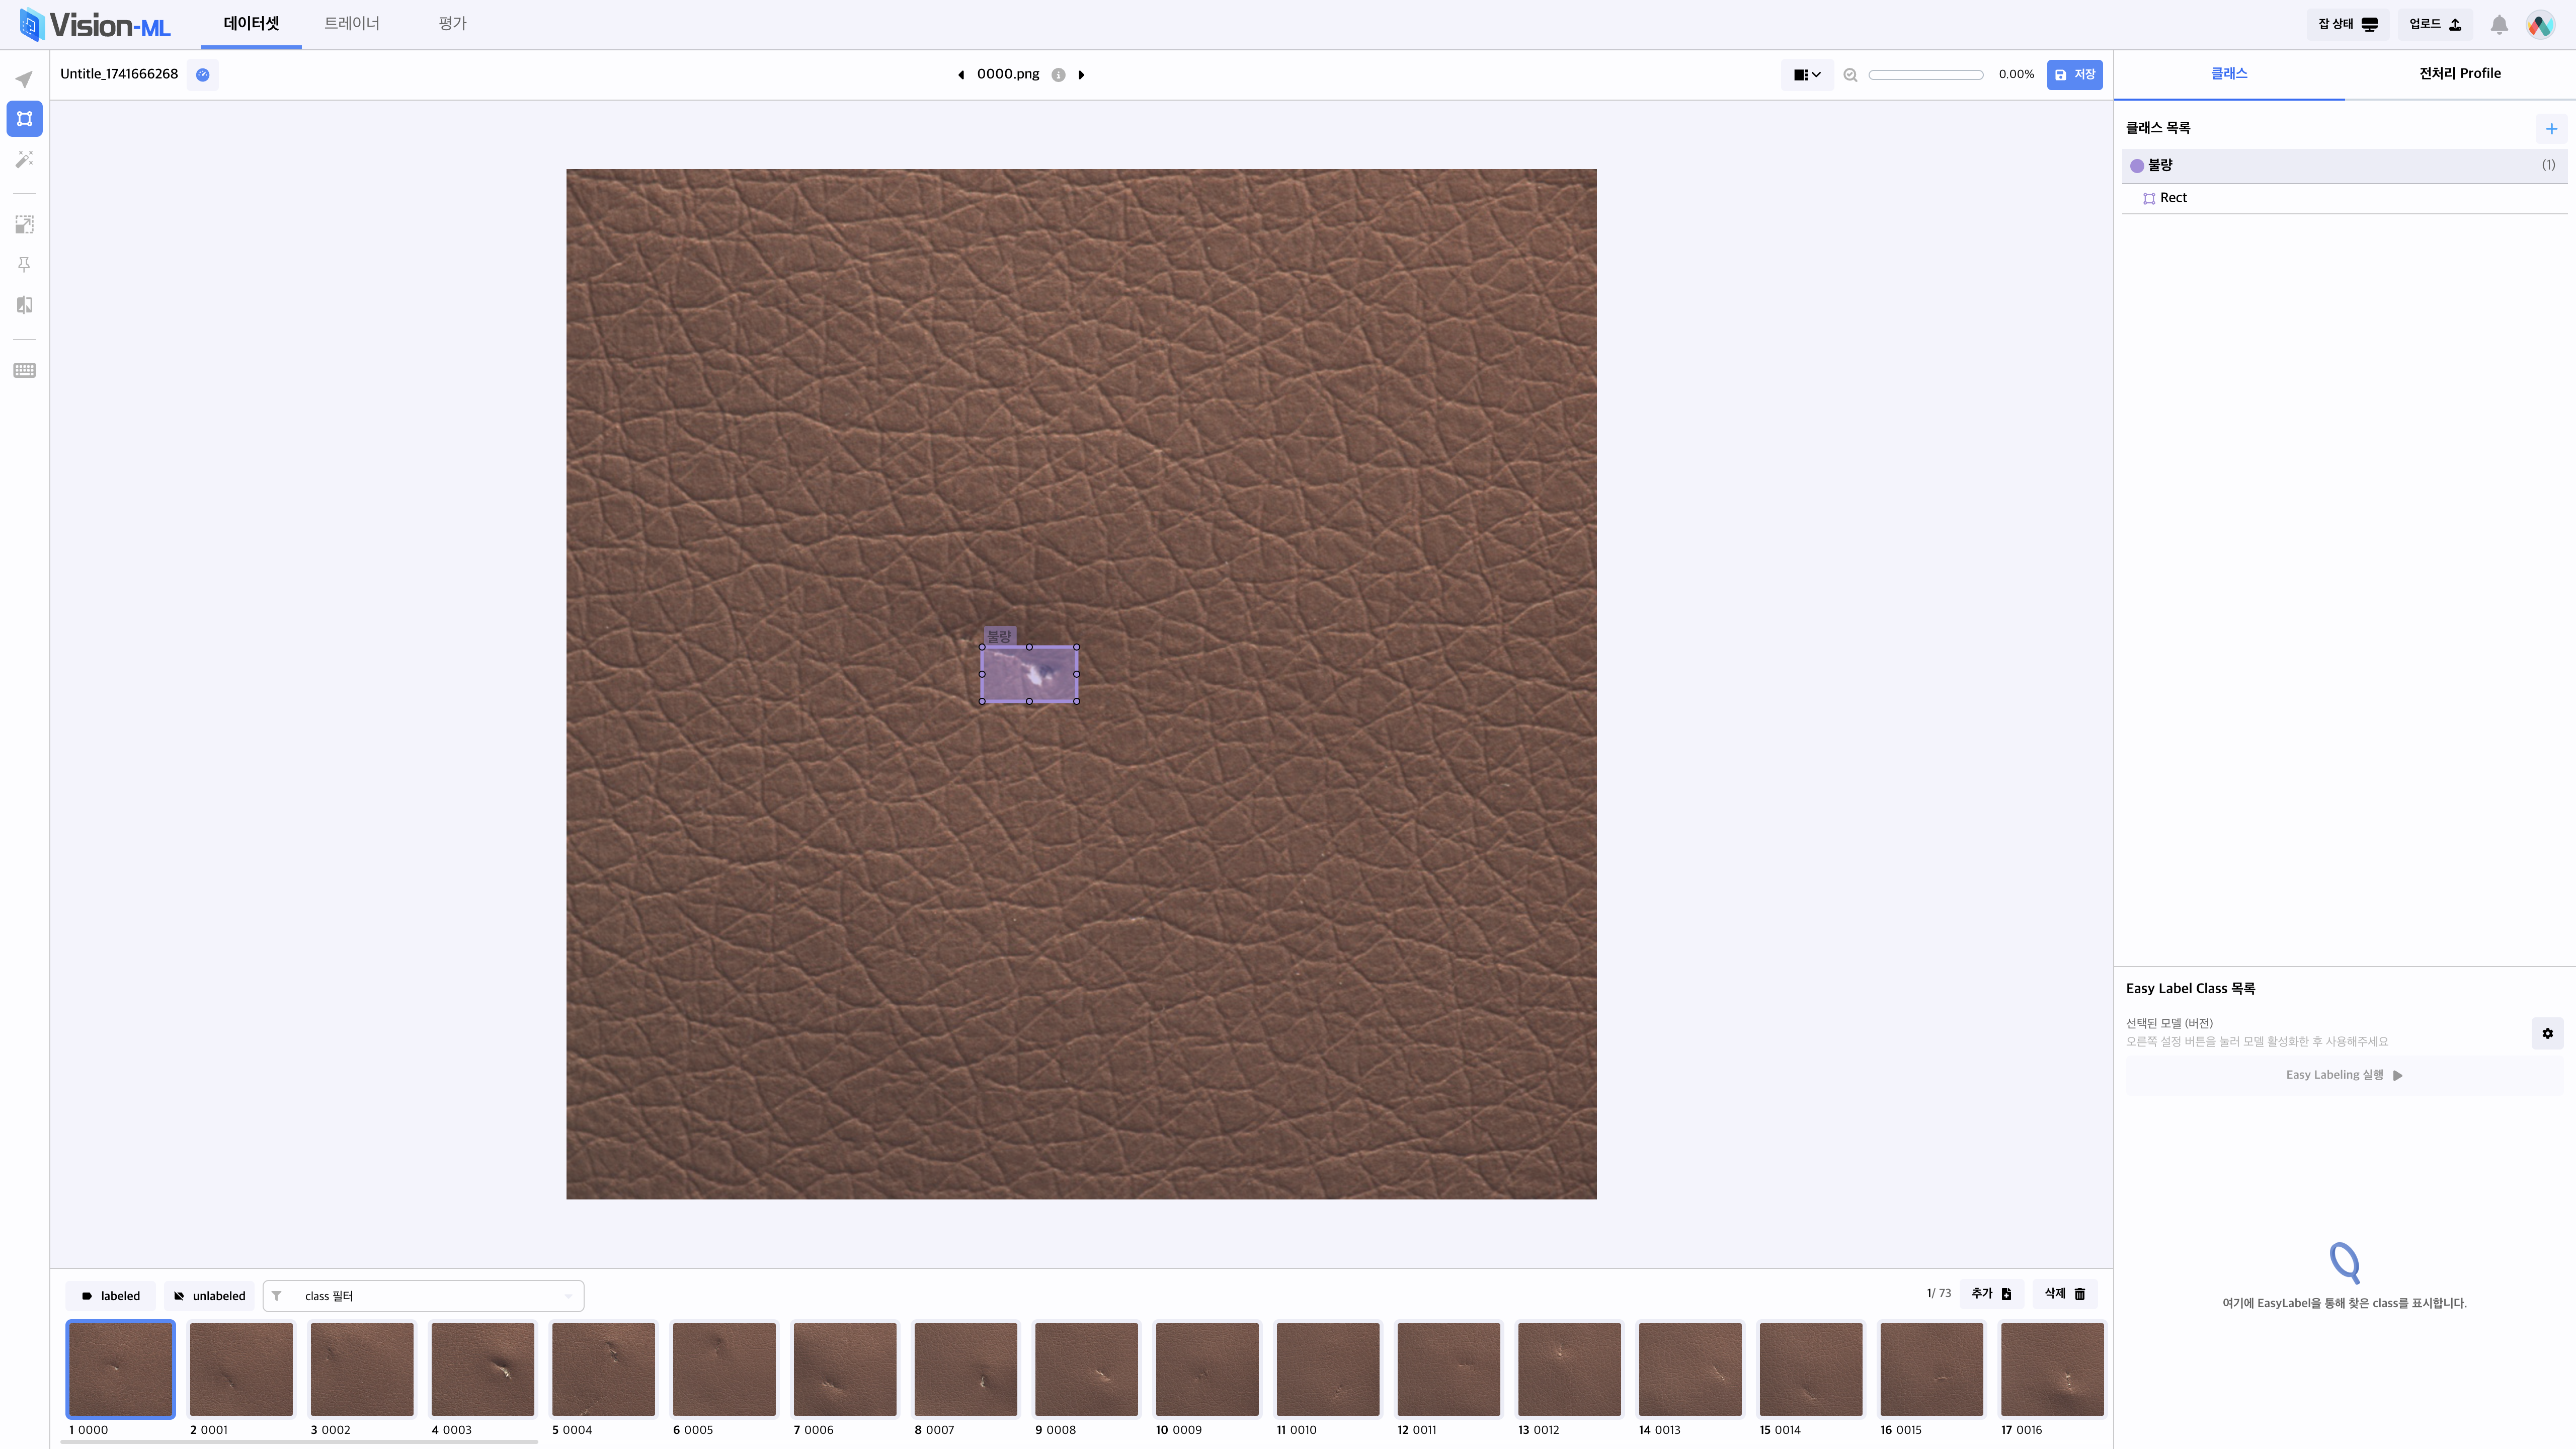
Task: Click the Vision-ML logo
Action: tap(96, 25)
